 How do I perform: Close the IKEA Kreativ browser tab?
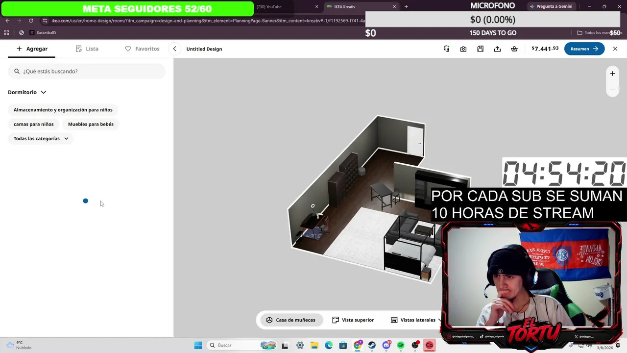(x=394, y=7)
